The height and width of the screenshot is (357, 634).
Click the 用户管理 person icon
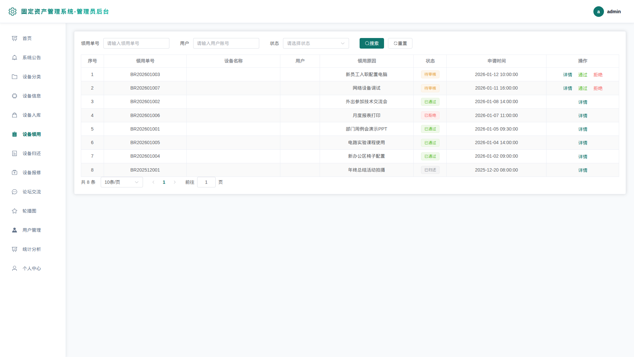(x=15, y=230)
